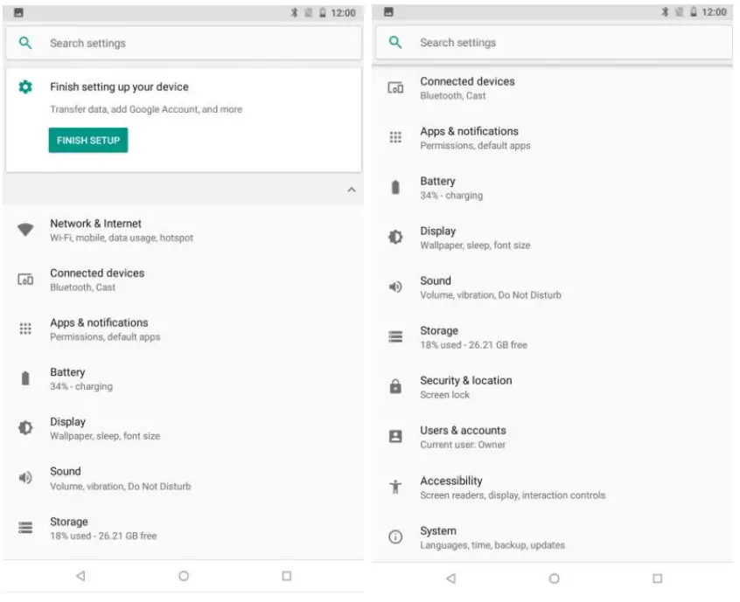Open Sound settings in left screen
This screenshot has height=602, width=740.
pos(184,478)
